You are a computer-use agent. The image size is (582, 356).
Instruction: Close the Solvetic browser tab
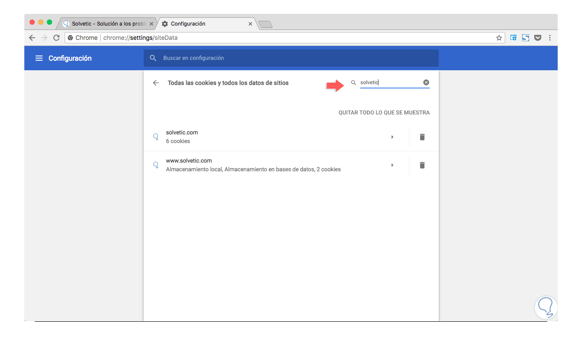coord(151,24)
